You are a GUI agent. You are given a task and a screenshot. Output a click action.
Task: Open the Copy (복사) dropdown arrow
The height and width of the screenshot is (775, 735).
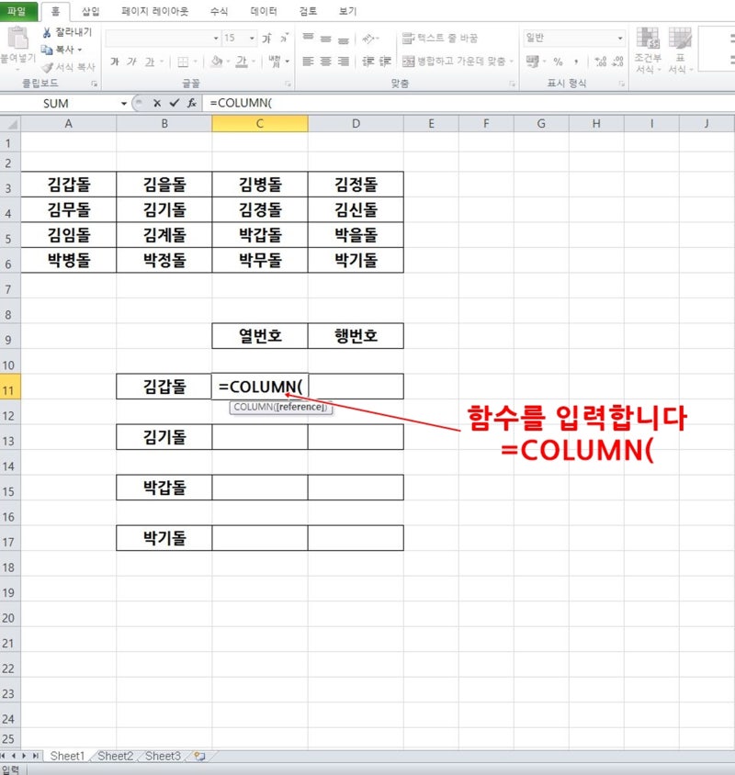click(79, 50)
